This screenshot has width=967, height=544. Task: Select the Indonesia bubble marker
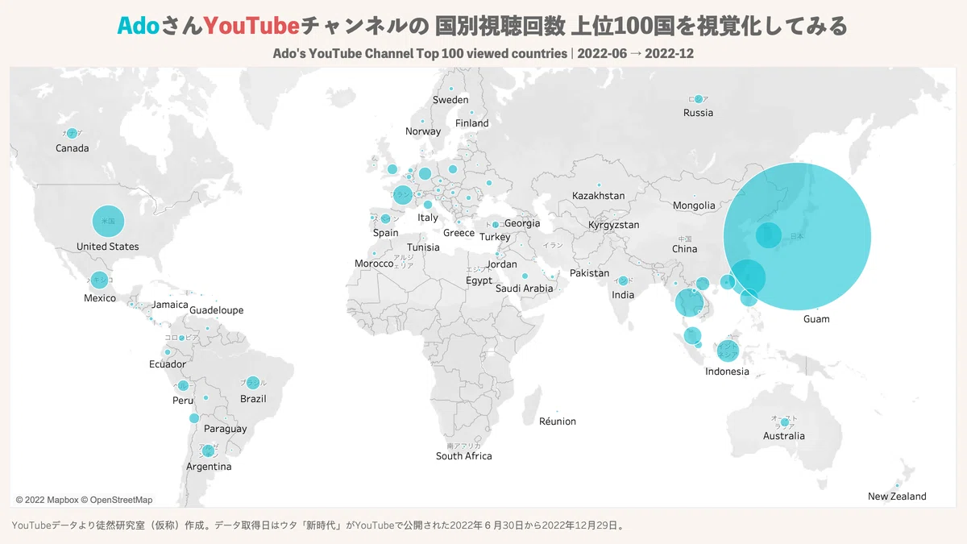728,351
